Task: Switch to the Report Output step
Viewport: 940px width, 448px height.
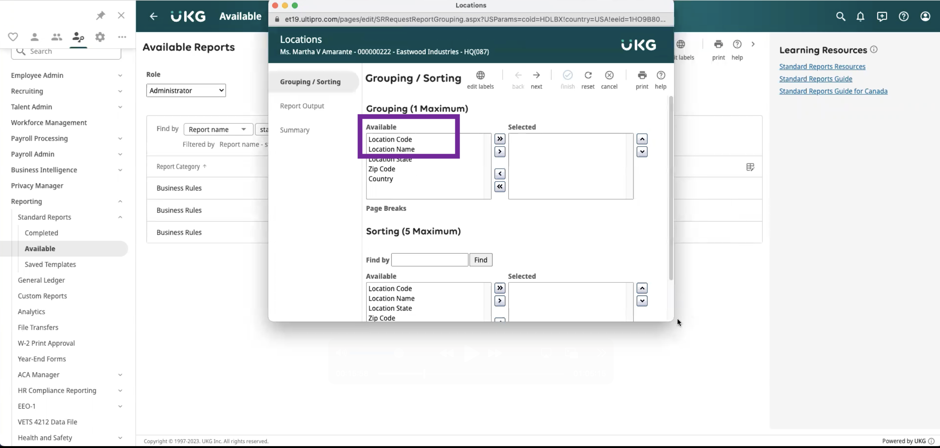Action: (x=302, y=106)
